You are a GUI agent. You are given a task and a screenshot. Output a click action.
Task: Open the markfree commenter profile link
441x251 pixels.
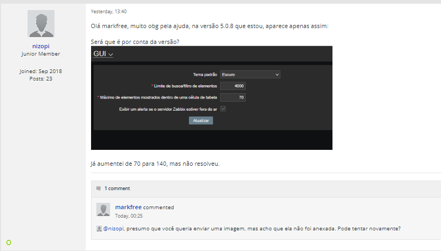pyautogui.click(x=128, y=207)
